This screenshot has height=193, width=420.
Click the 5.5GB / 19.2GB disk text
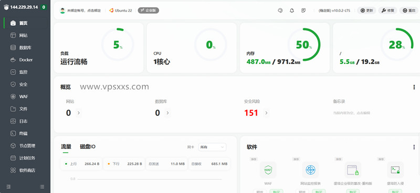pyautogui.click(x=360, y=62)
